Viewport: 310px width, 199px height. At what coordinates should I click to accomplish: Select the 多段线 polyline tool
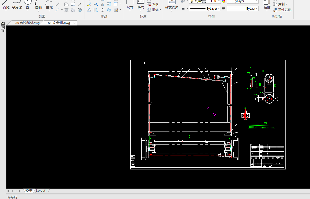pyautogui.click(x=17, y=6)
